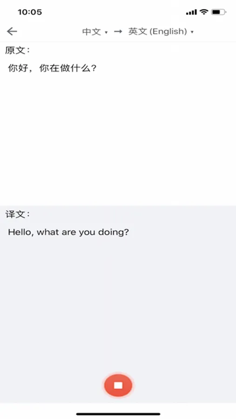236x419 pixels.
Task: Tap the arrow between 中文 and 英文
Action: click(x=118, y=32)
